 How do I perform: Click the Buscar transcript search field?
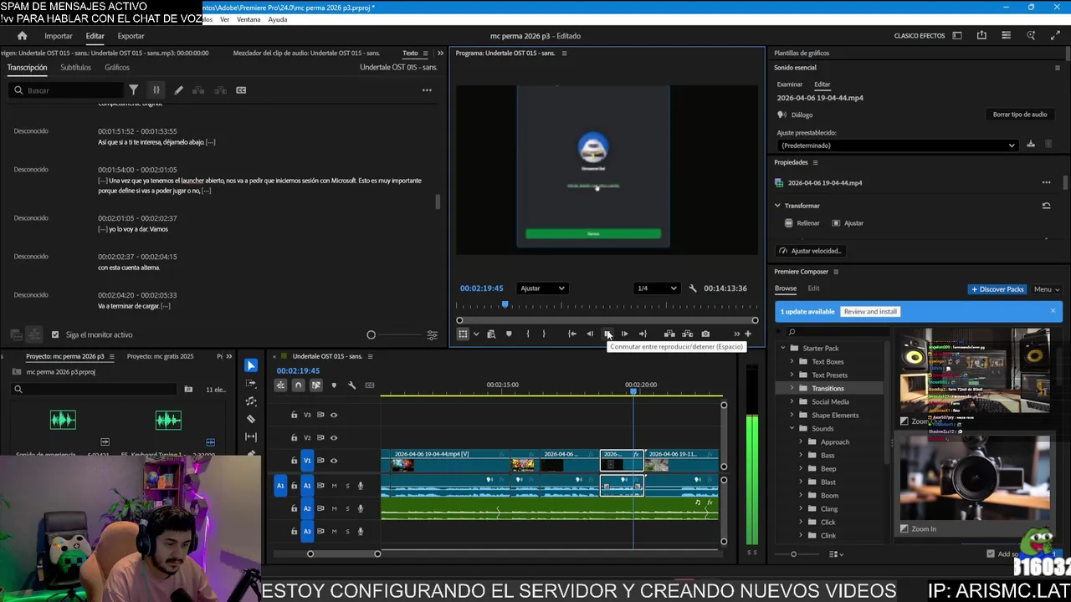67,90
